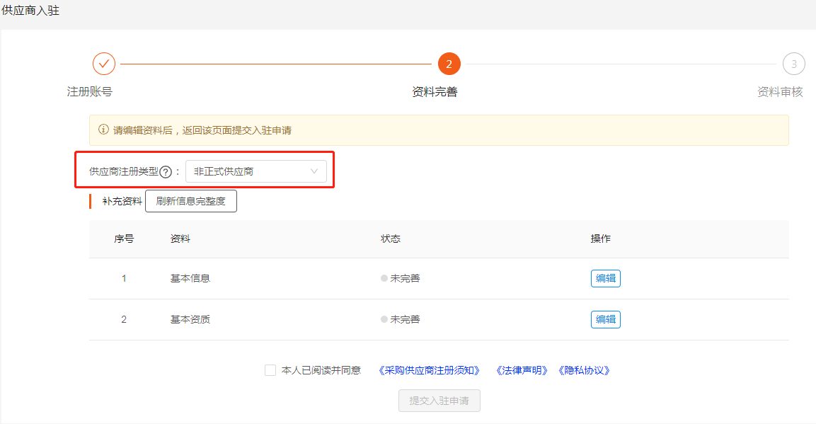Click the help icon beside 供应商注册类型
This screenshot has height=424, width=816.
(166, 172)
